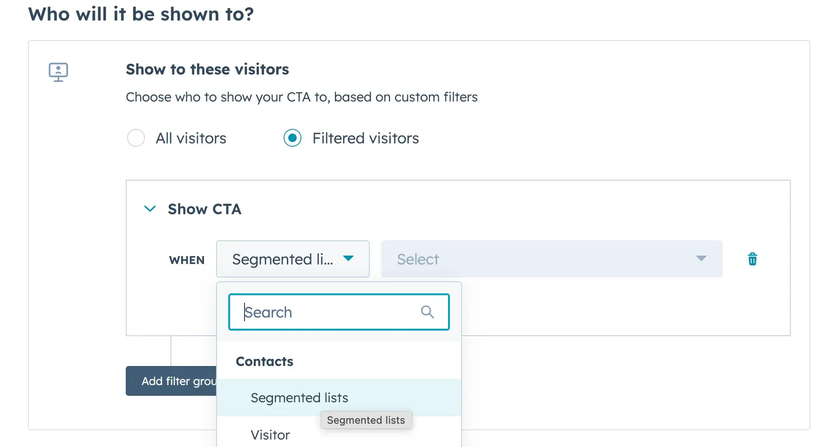Choose Visitor from the filter list
This screenshot has width=829, height=447.
270,434
